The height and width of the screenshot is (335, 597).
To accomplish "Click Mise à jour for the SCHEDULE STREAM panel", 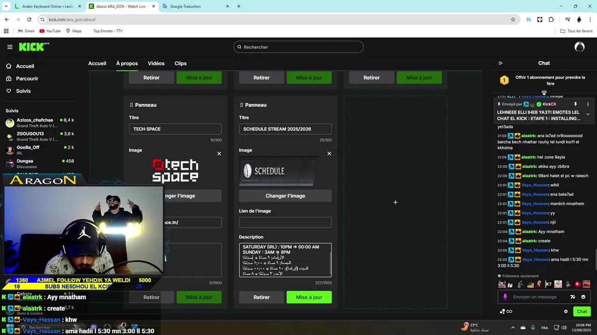I will [x=309, y=297].
